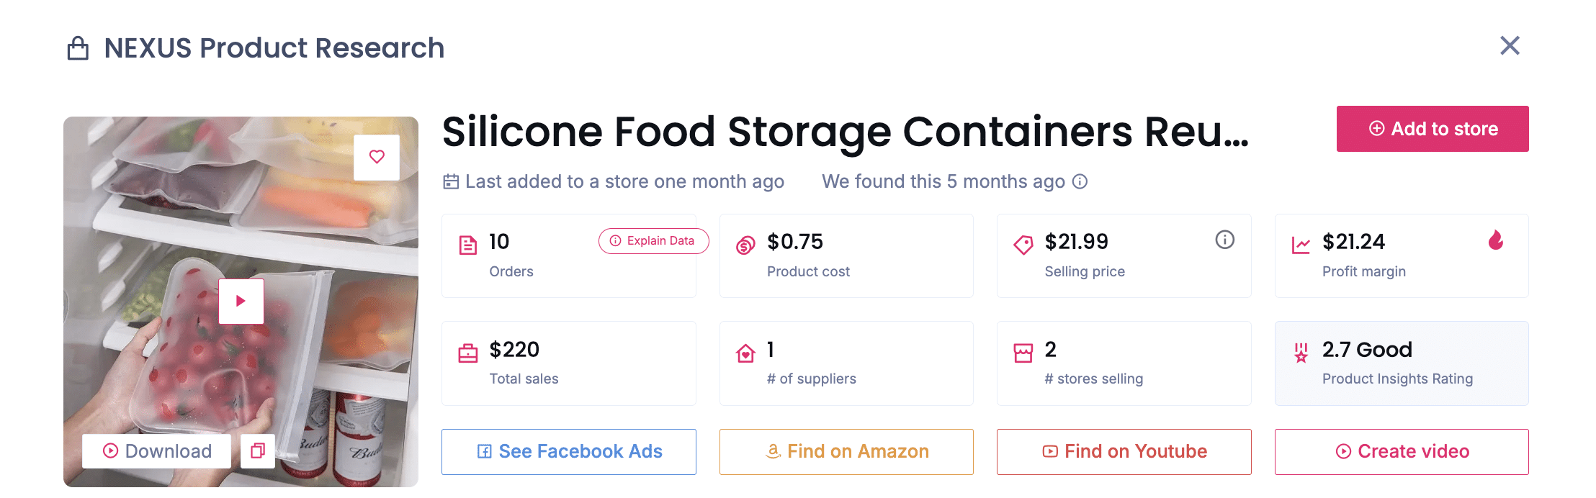Click the Orders document icon
The height and width of the screenshot is (498, 1596).
click(x=468, y=245)
